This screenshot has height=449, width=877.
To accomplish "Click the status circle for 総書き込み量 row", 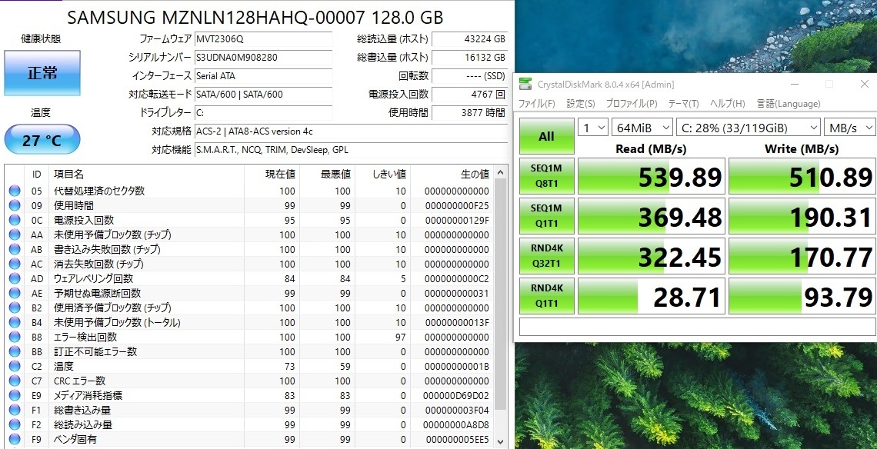I will [x=15, y=411].
